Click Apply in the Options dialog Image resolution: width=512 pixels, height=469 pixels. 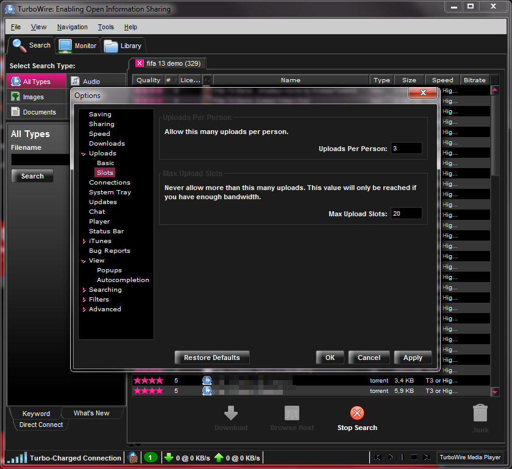(413, 358)
